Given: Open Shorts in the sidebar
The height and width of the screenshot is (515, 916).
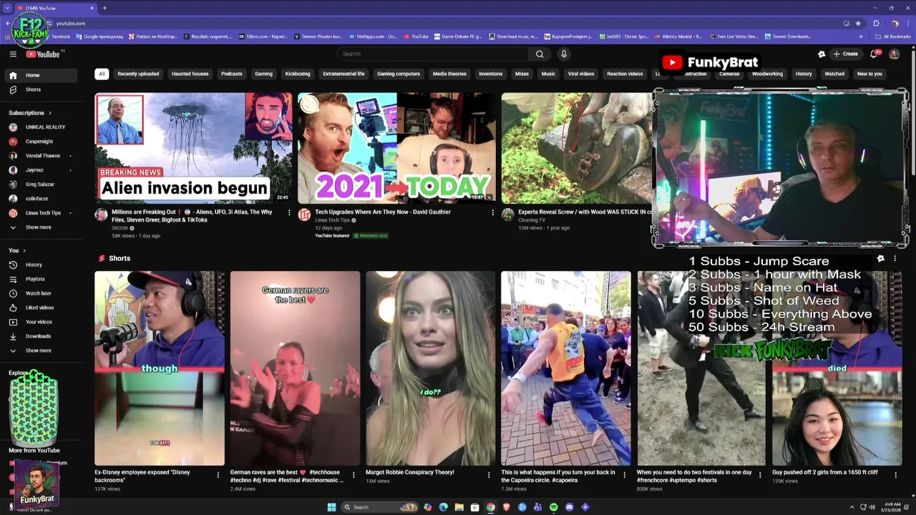Looking at the screenshot, I should coord(42,89).
